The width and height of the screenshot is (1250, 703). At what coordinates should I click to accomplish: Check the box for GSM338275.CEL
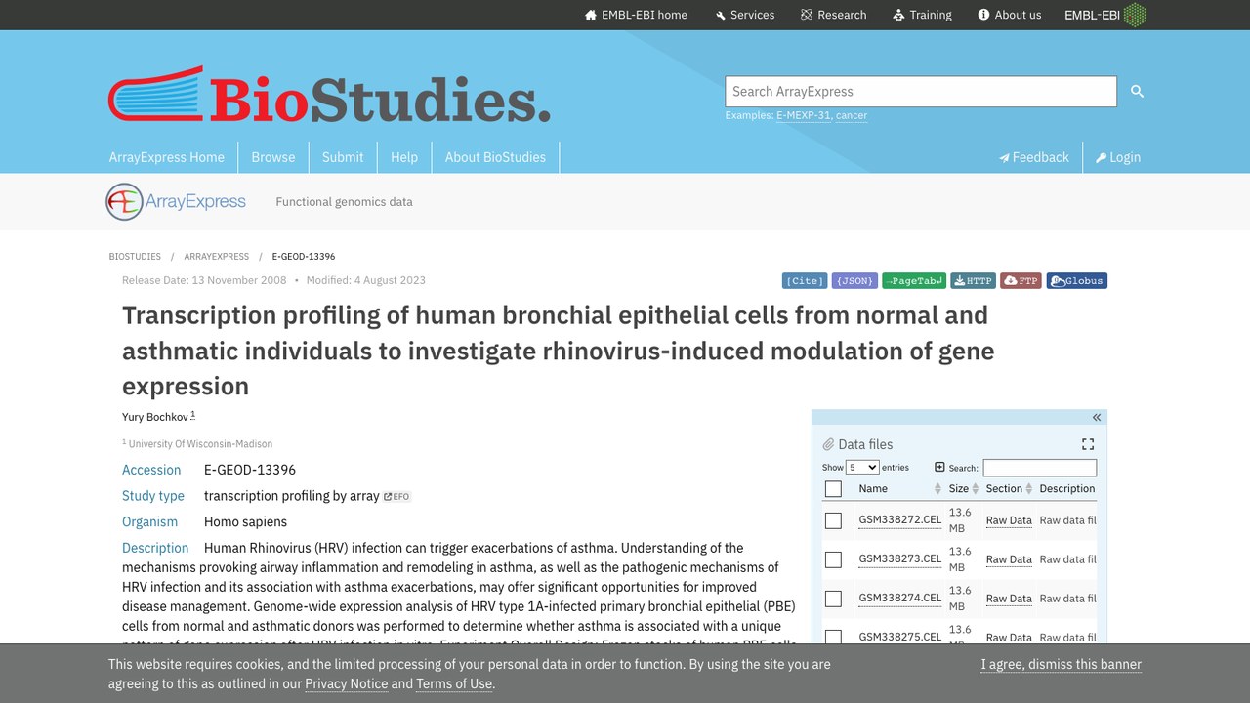click(833, 638)
